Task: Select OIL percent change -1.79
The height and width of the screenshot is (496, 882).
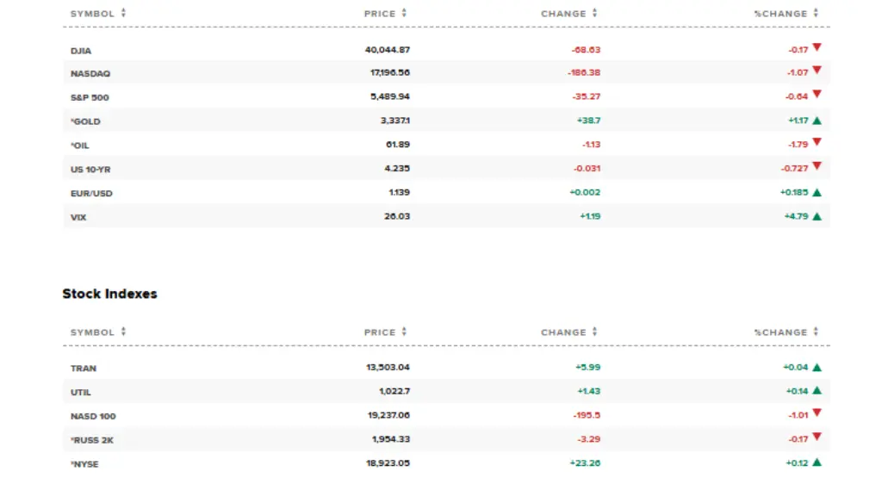Action: [798, 145]
